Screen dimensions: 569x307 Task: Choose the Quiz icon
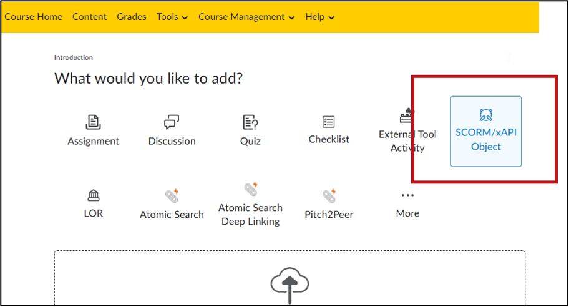(x=250, y=122)
